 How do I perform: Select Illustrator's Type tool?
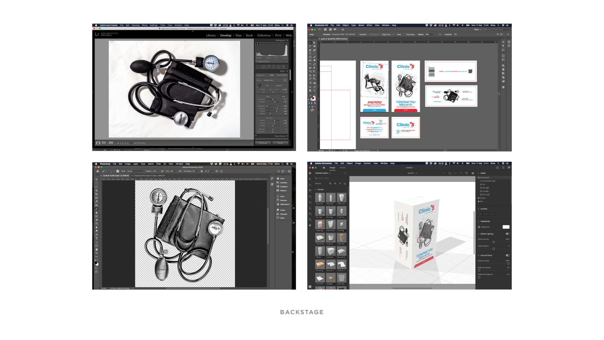point(310,53)
